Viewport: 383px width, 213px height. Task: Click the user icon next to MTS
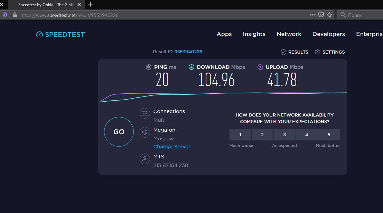144,159
